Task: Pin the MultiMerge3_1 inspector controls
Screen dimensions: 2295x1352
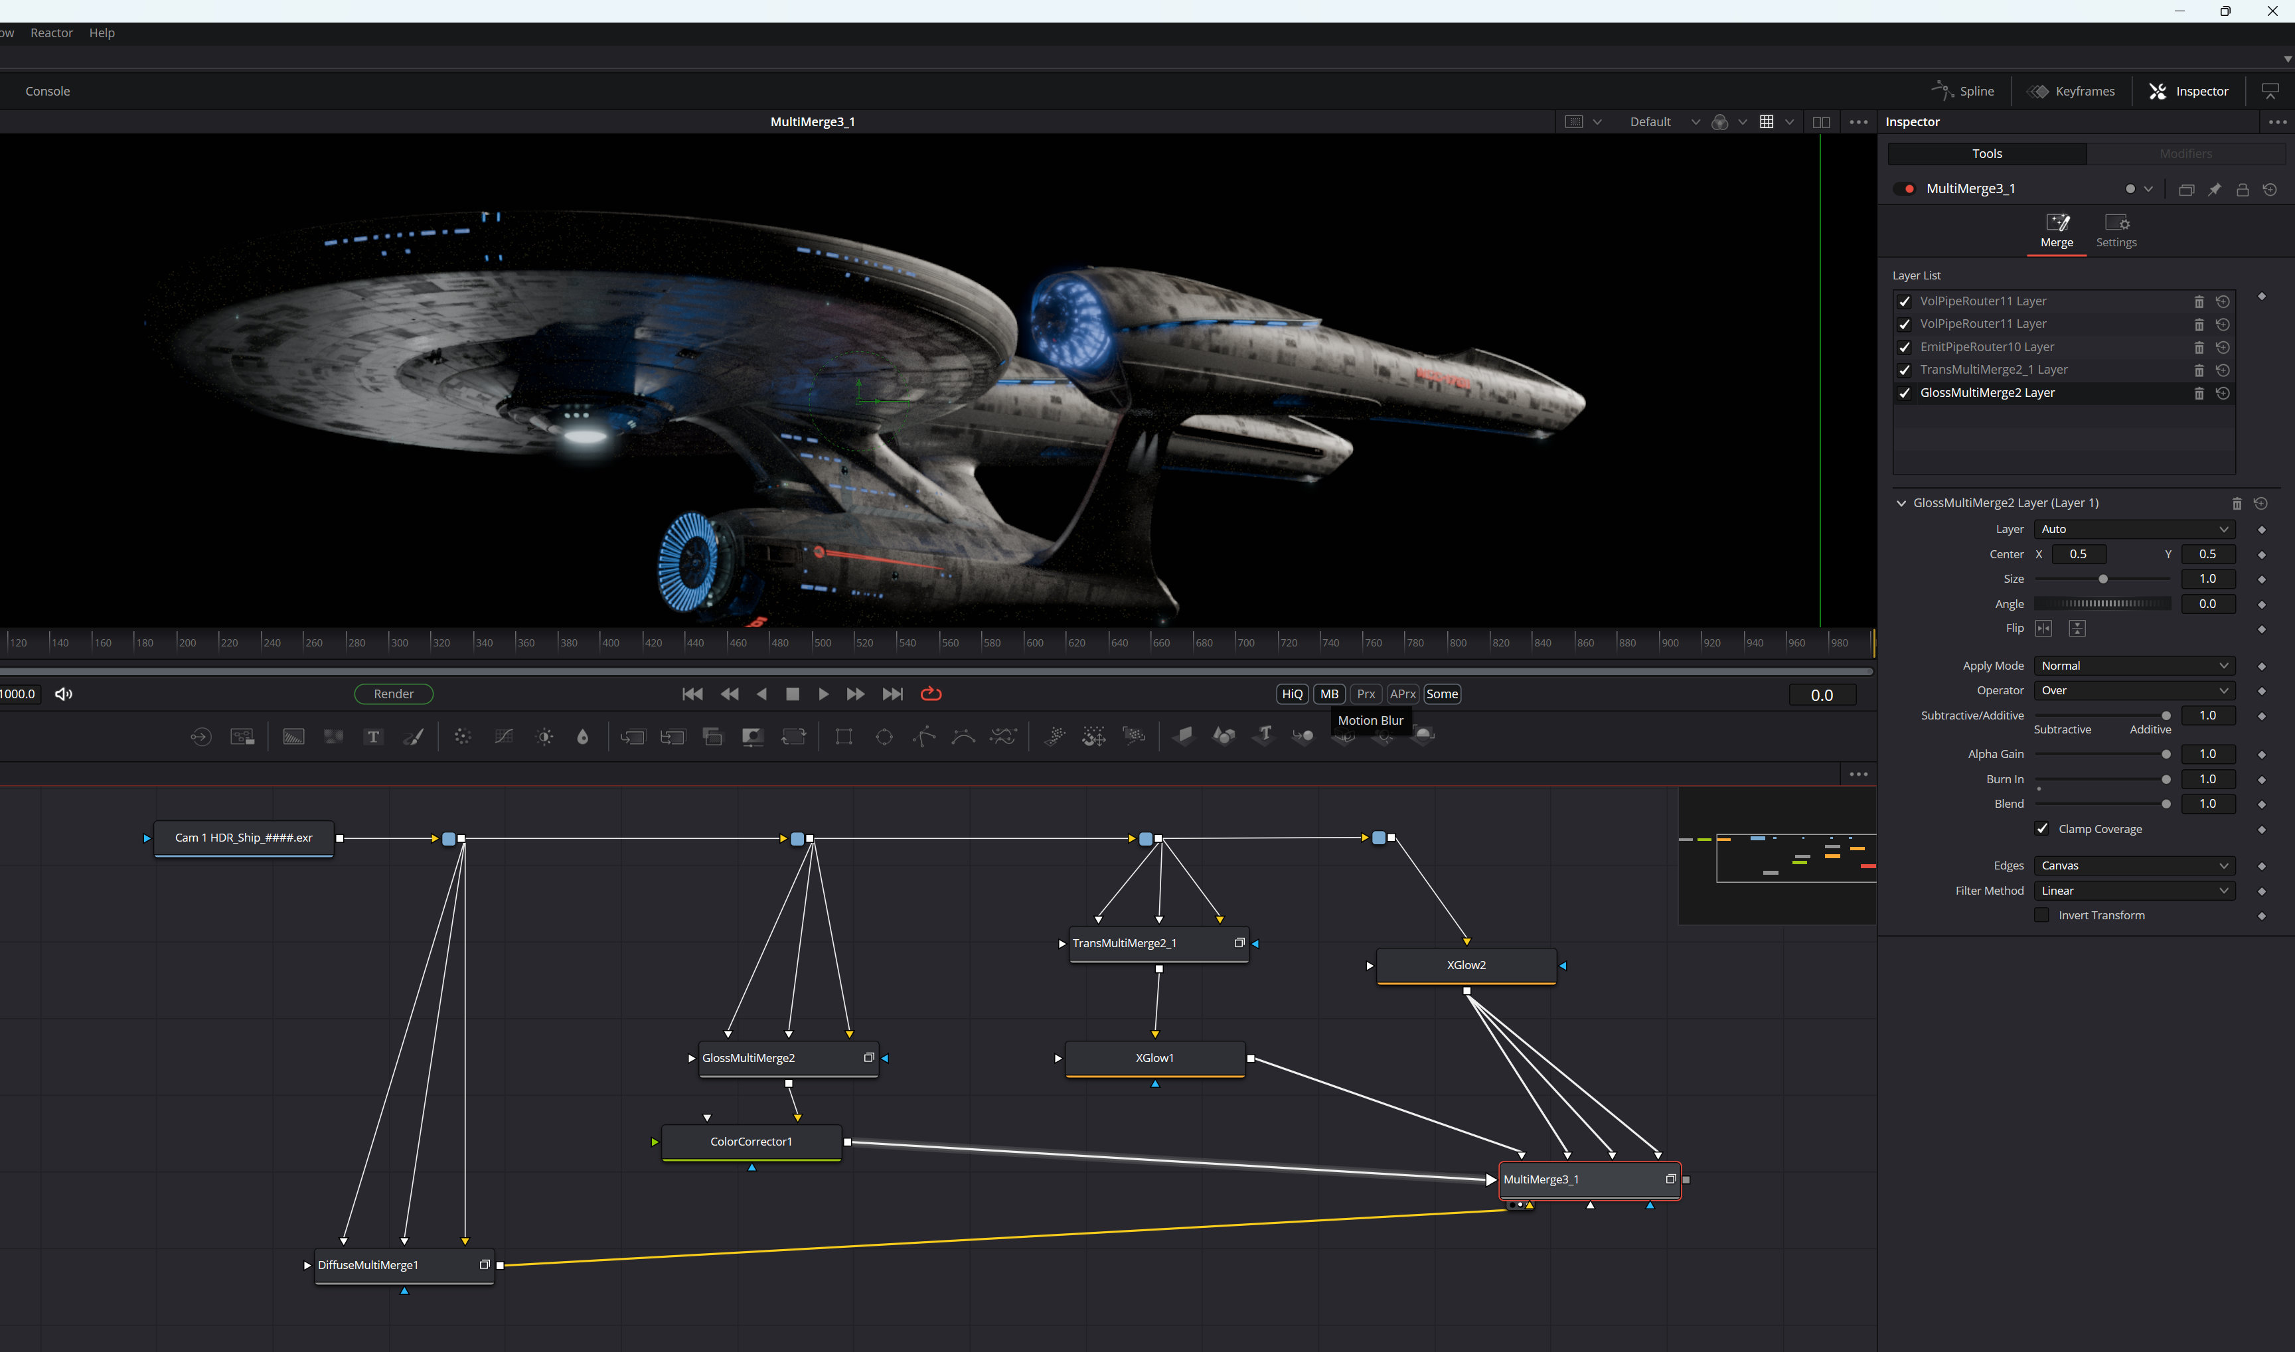Action: pyautogui.click(x=2214, y=190)
